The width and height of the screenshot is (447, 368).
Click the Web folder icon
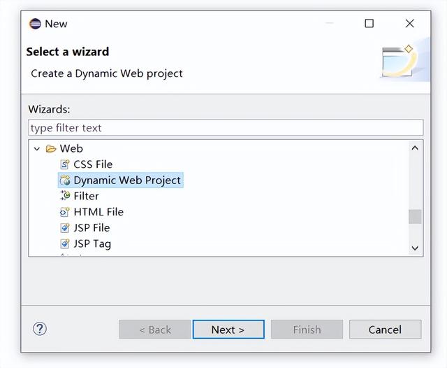(x=50, y=148)
